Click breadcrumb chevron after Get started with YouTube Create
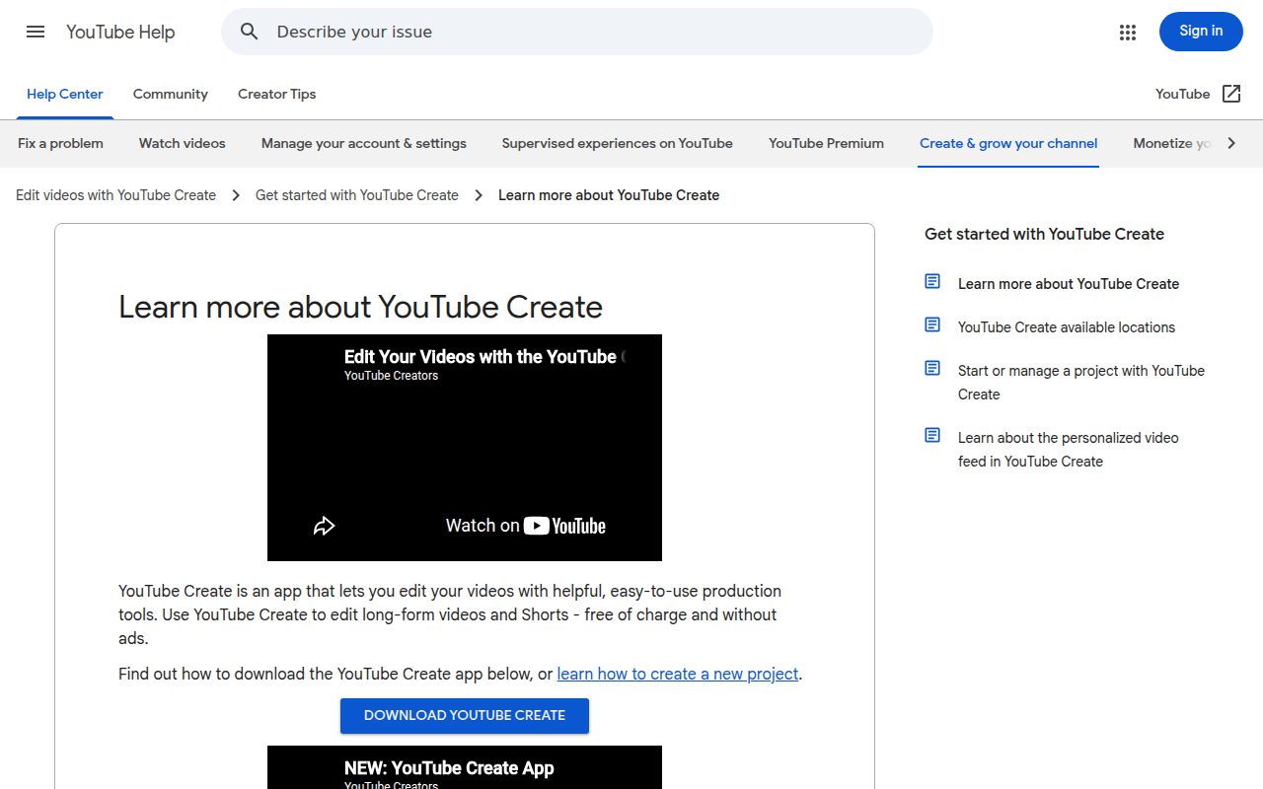 (479, 195)
